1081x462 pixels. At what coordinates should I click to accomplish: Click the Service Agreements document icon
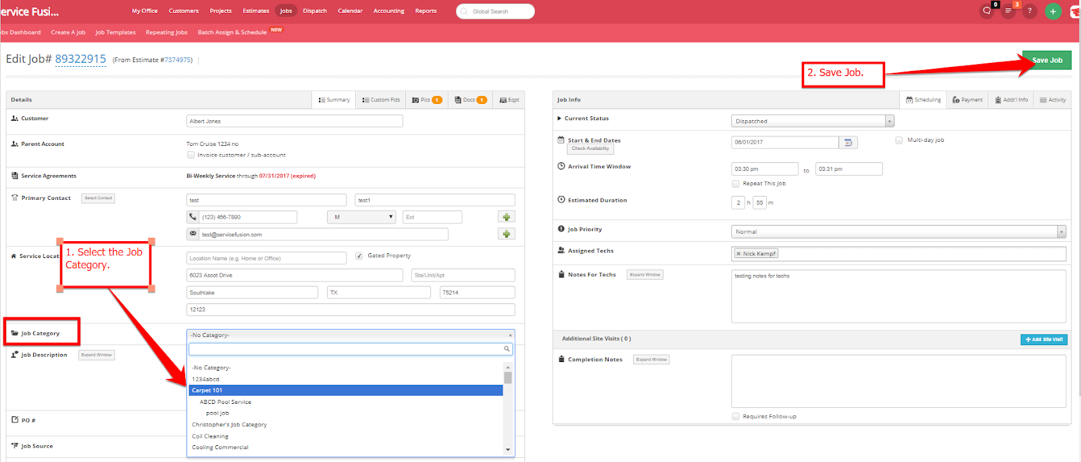[15, 176]
